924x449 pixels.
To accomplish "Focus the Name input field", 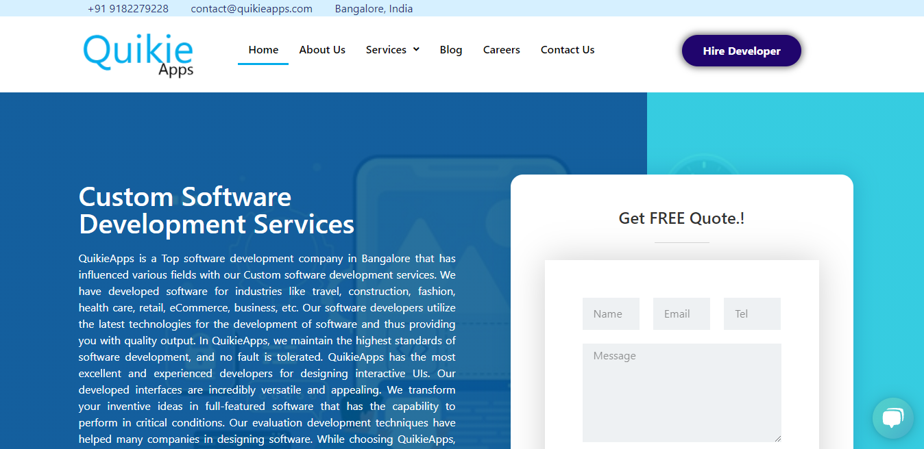I will 611,313.
